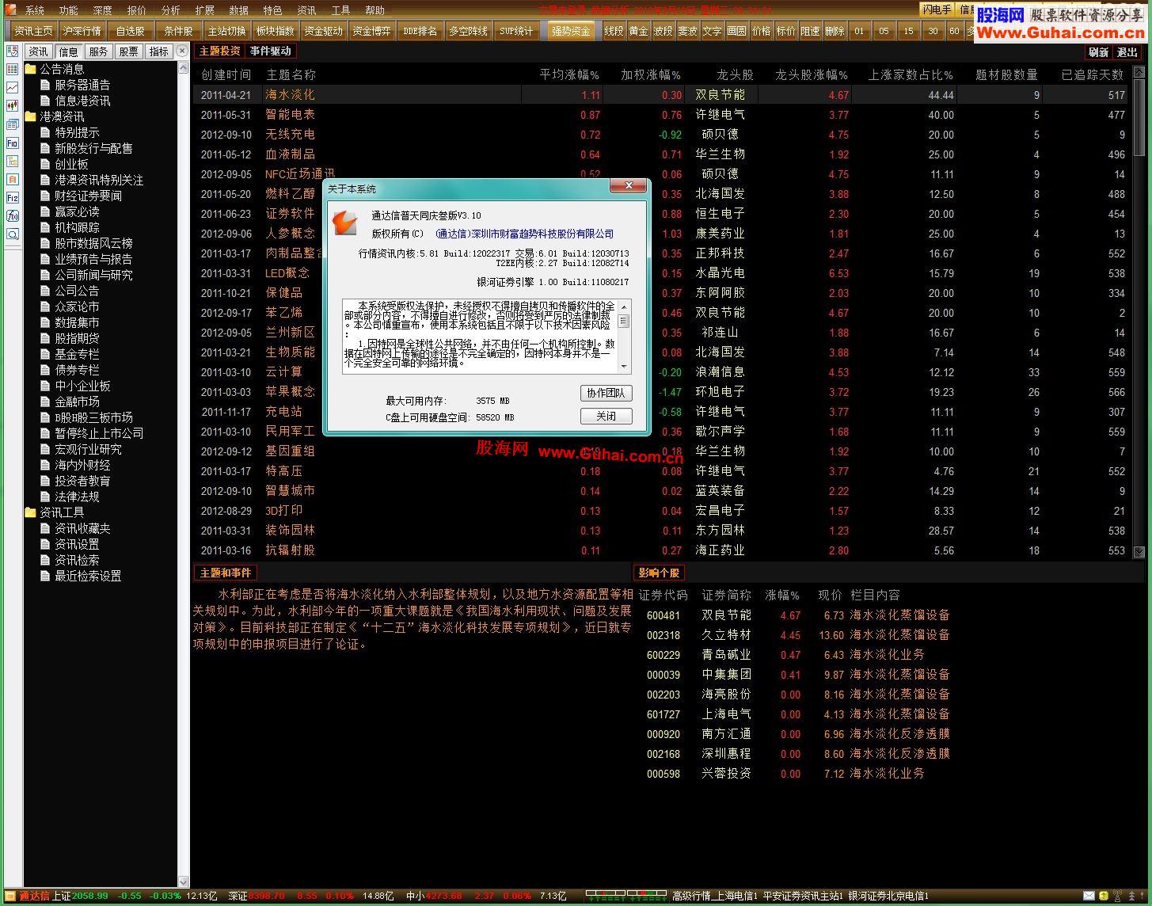Click 平安证券资讯主站1 in status bar
The height and width of the screenshot is (906, 1152).
tap(803, 896)
